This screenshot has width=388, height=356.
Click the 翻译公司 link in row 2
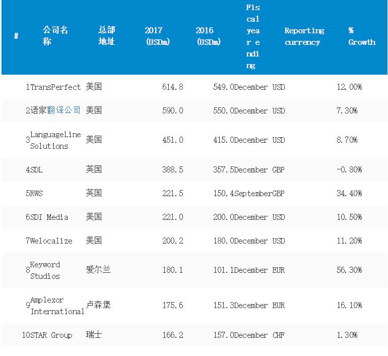coord(63,110)
